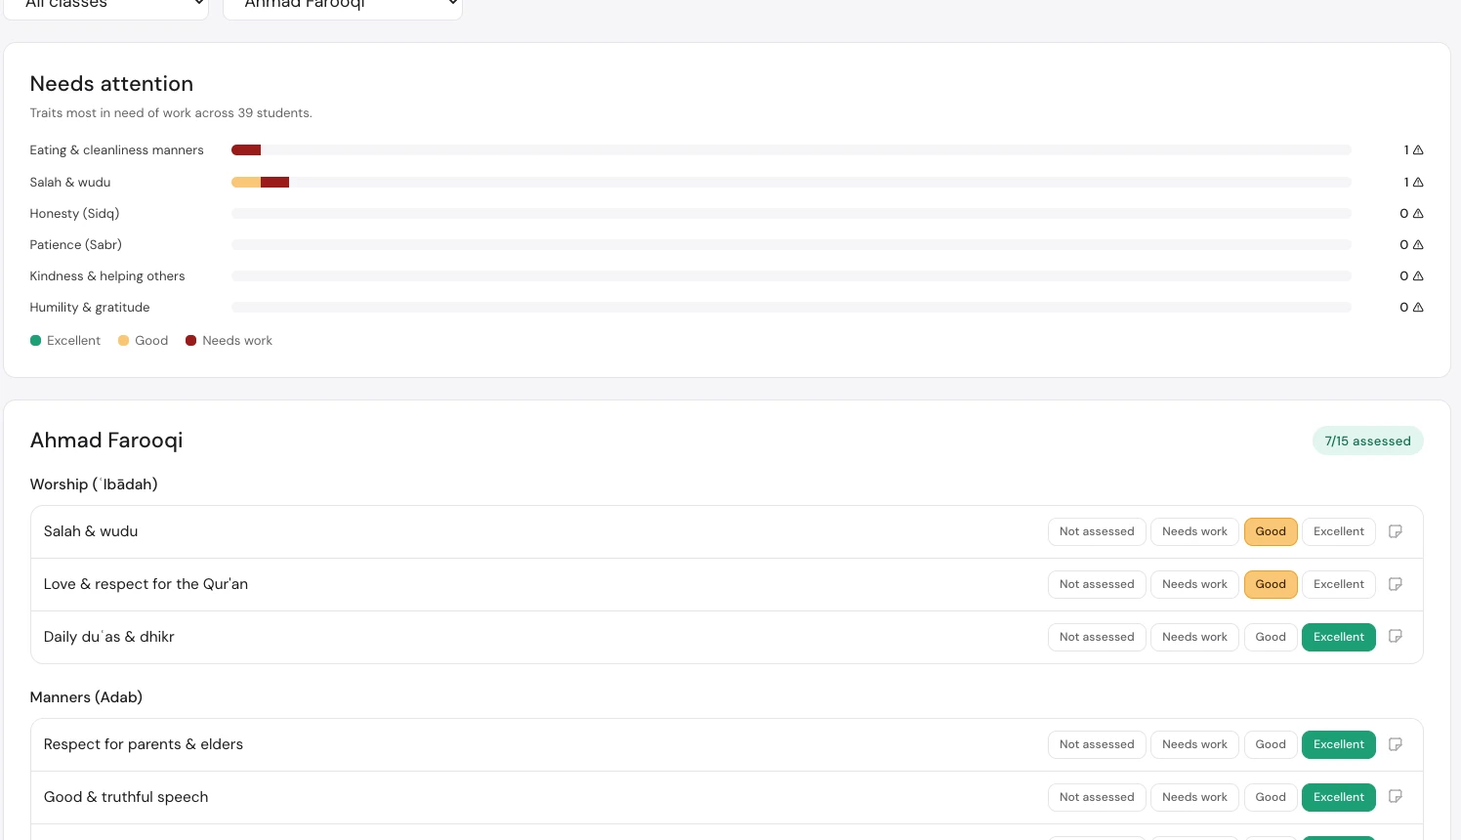Click the Salah & wudu attention bar
The width and height of the screenshot is (1461, 840).
(x=791, y=183)
